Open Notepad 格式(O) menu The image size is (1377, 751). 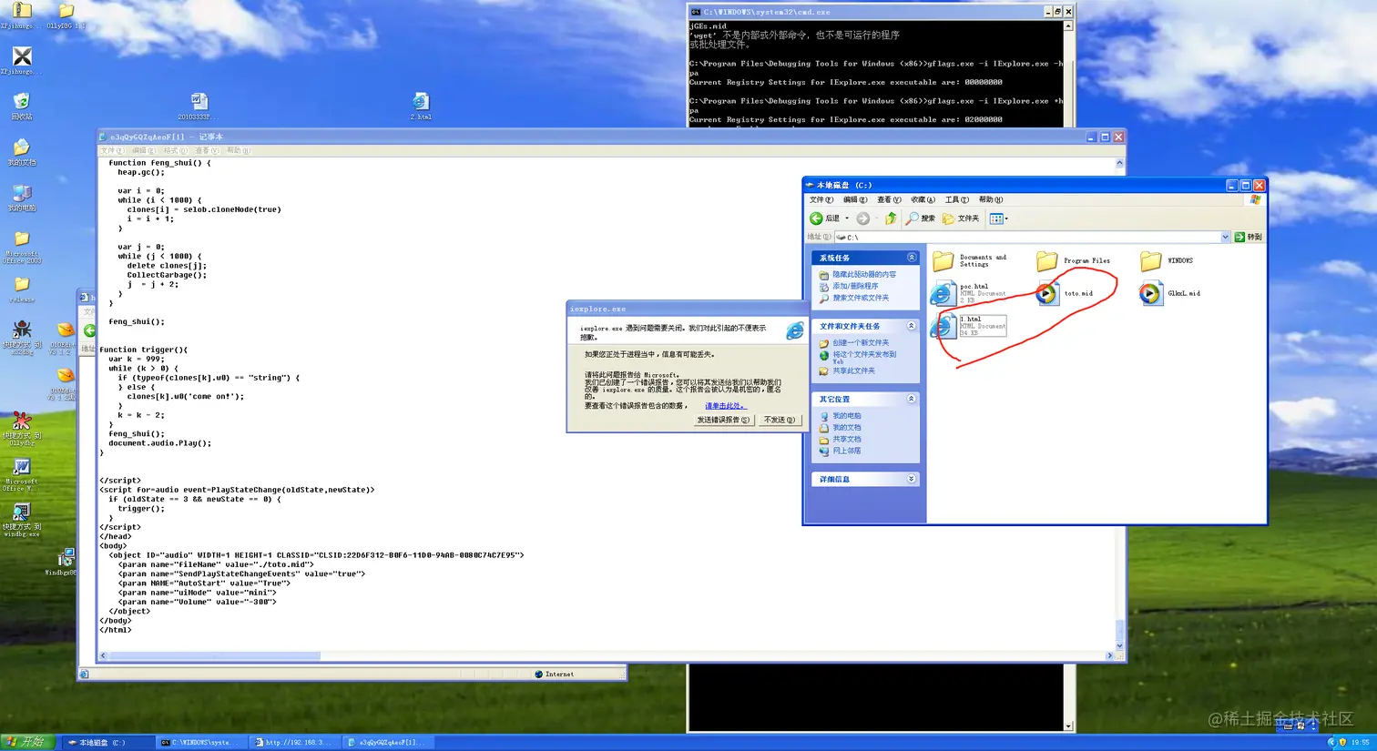click(175, 150)
